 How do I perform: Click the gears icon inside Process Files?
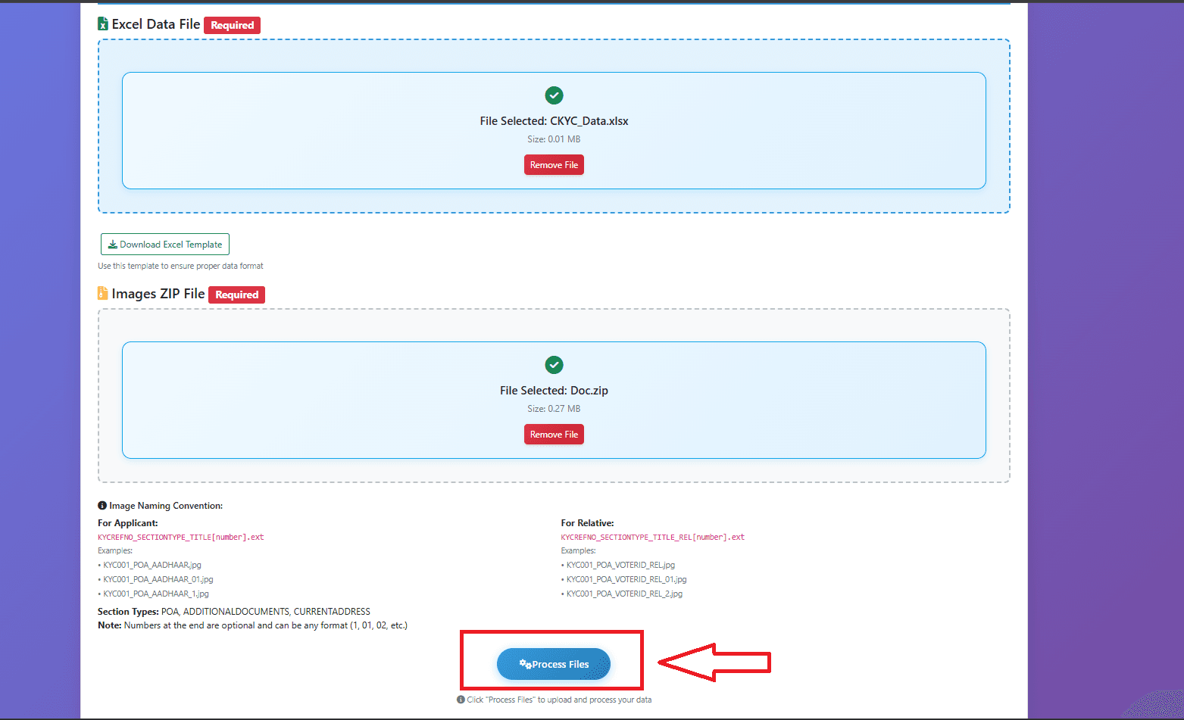click(x=525, y=664)
